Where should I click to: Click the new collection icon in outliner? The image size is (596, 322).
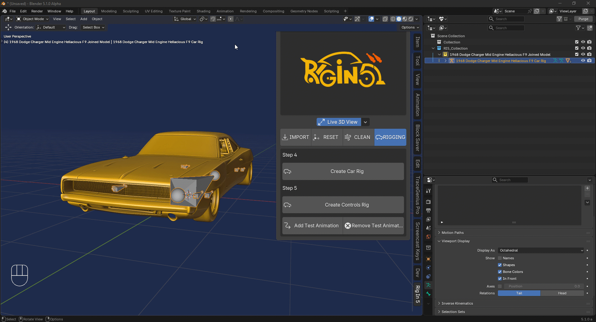pos(590,28)
